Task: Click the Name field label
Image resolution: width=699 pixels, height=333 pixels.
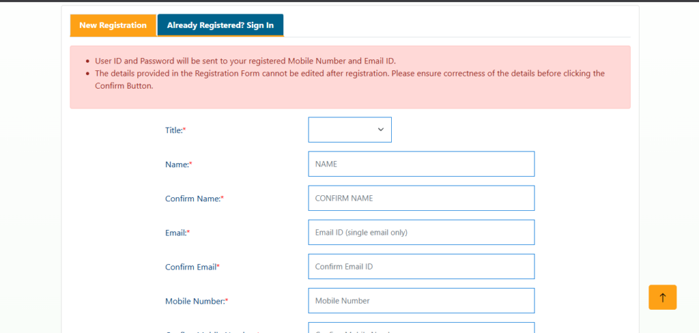Action: (178, 164)
